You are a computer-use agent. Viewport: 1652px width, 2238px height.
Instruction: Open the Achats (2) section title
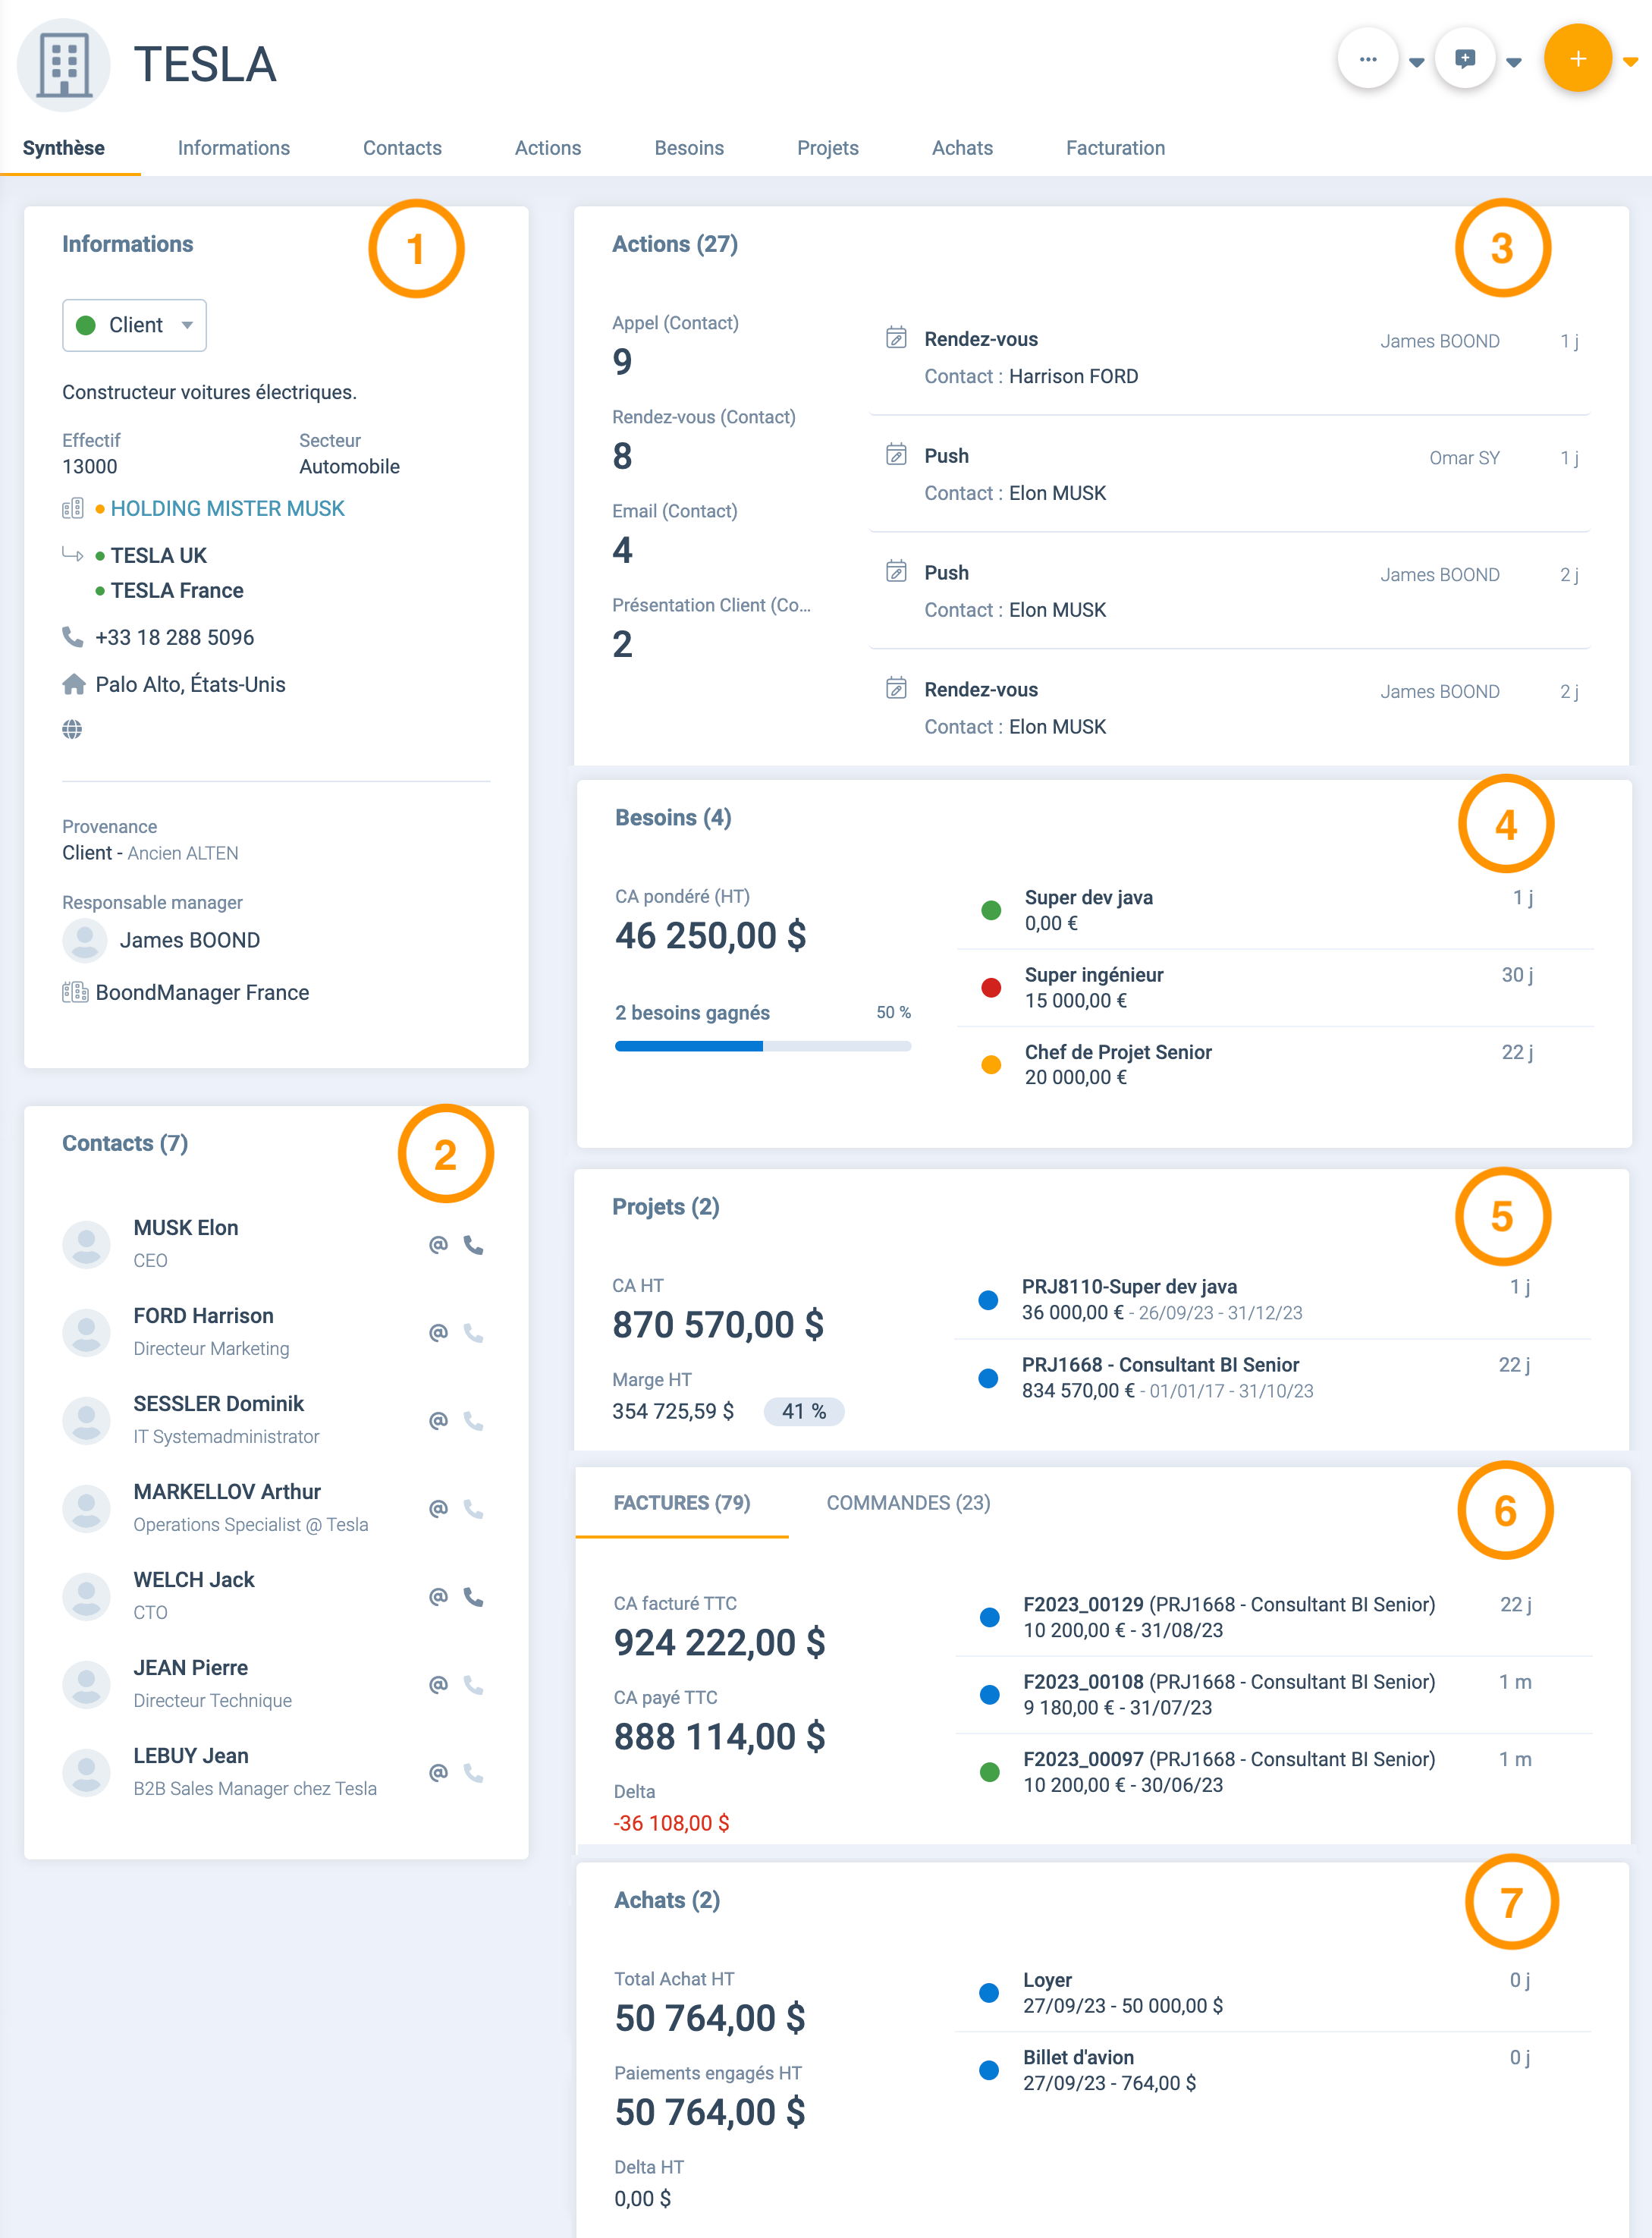click(x=667, y=1900)
